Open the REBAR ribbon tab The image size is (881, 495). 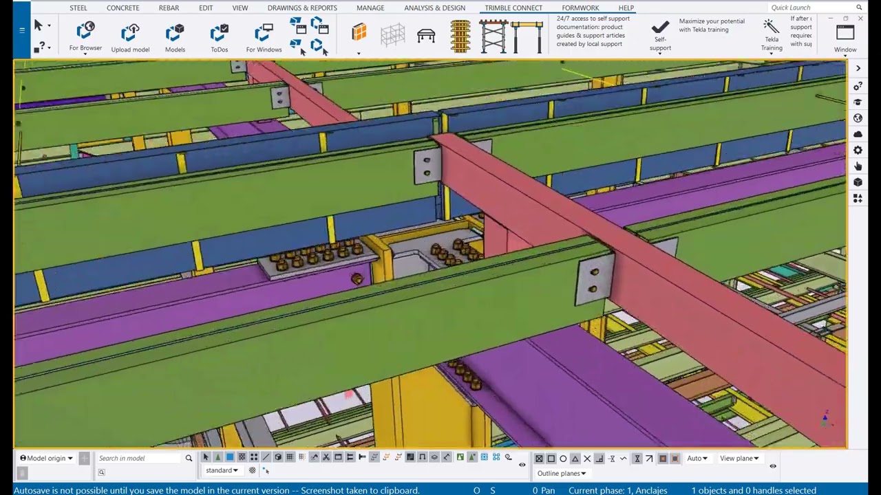[169, 8]
